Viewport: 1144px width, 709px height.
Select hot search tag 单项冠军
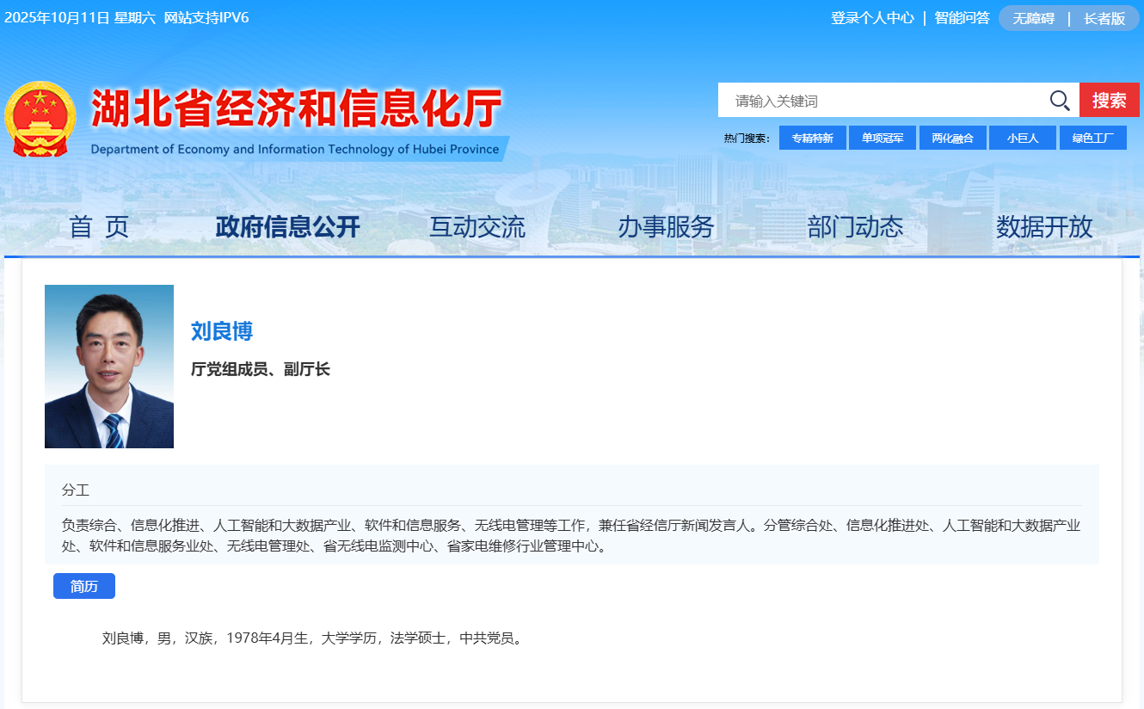coord(882,137)
